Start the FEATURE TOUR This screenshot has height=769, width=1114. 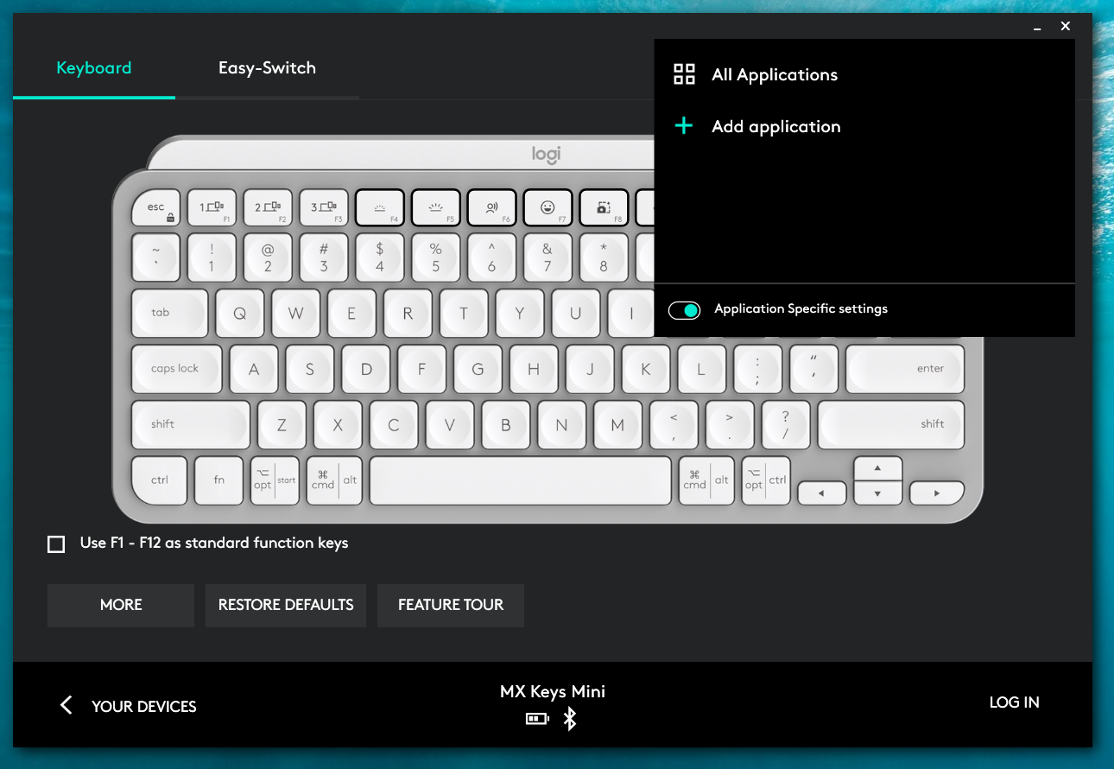pos(451,605)
